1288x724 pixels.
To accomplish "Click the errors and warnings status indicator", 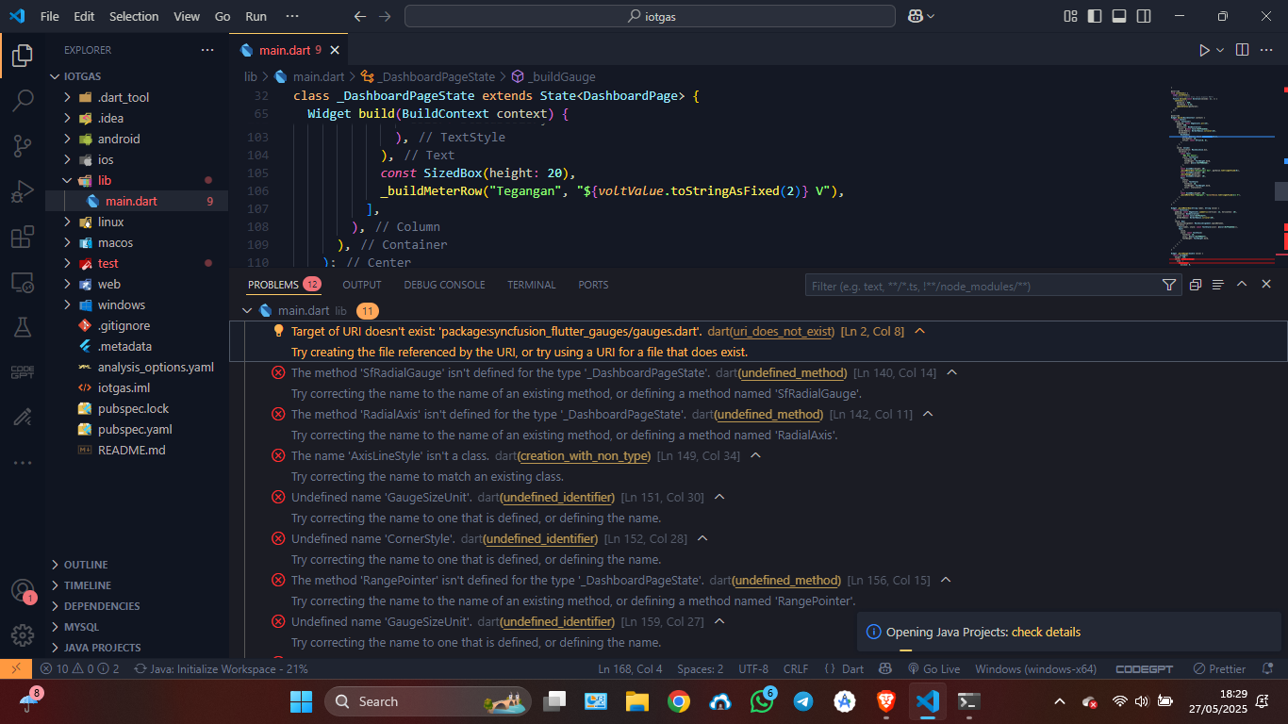I will pyautogui.click(x=79, y=668).
